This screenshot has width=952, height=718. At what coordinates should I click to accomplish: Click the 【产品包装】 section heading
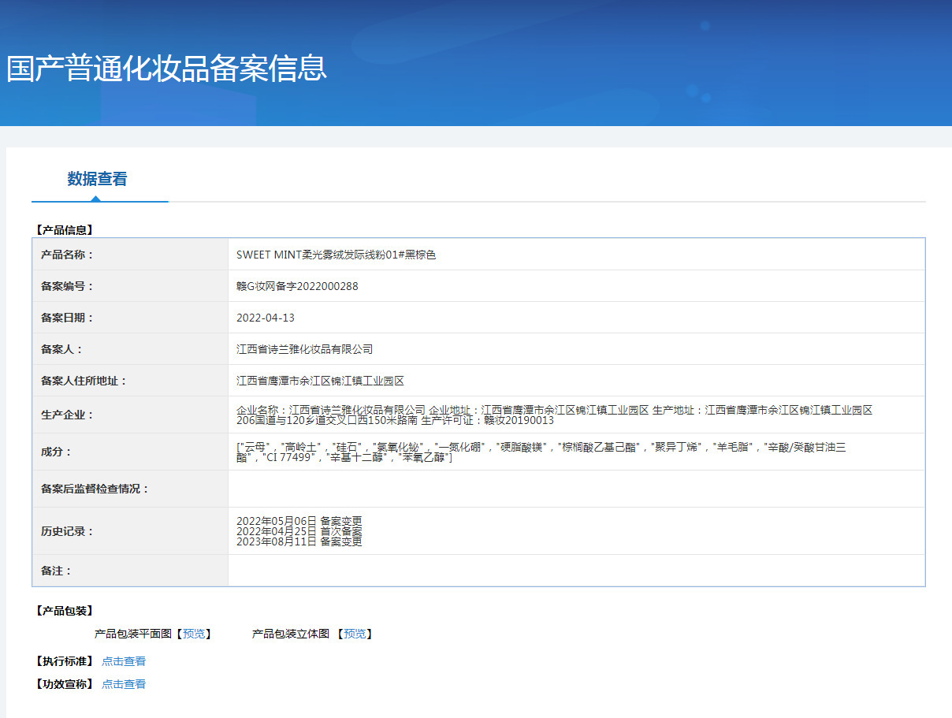(x=65, y=611)
